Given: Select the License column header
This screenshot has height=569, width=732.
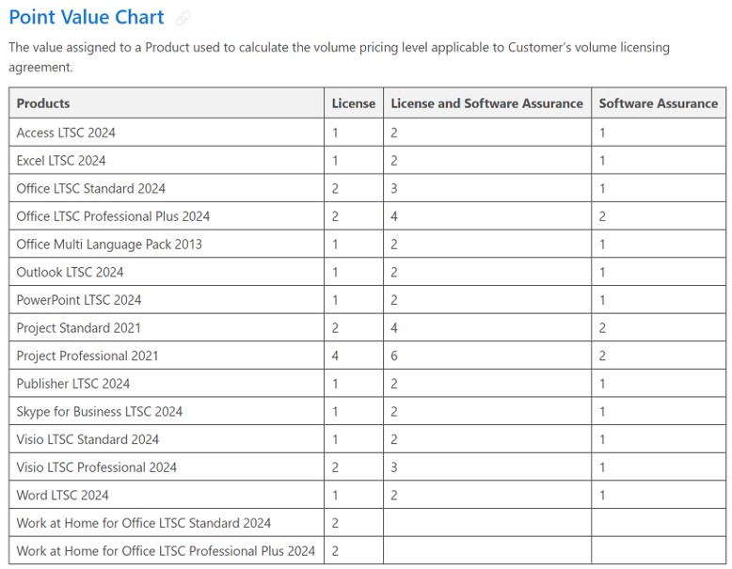Looking at the screenshot, I should (353, 103).
